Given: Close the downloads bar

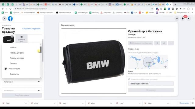Looking at the screenshot, I should [x=193, y=103].
